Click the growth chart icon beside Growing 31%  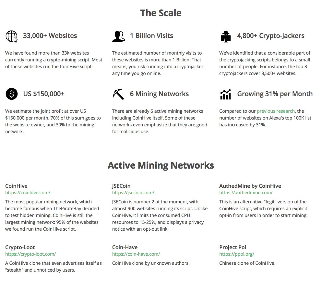225,95
